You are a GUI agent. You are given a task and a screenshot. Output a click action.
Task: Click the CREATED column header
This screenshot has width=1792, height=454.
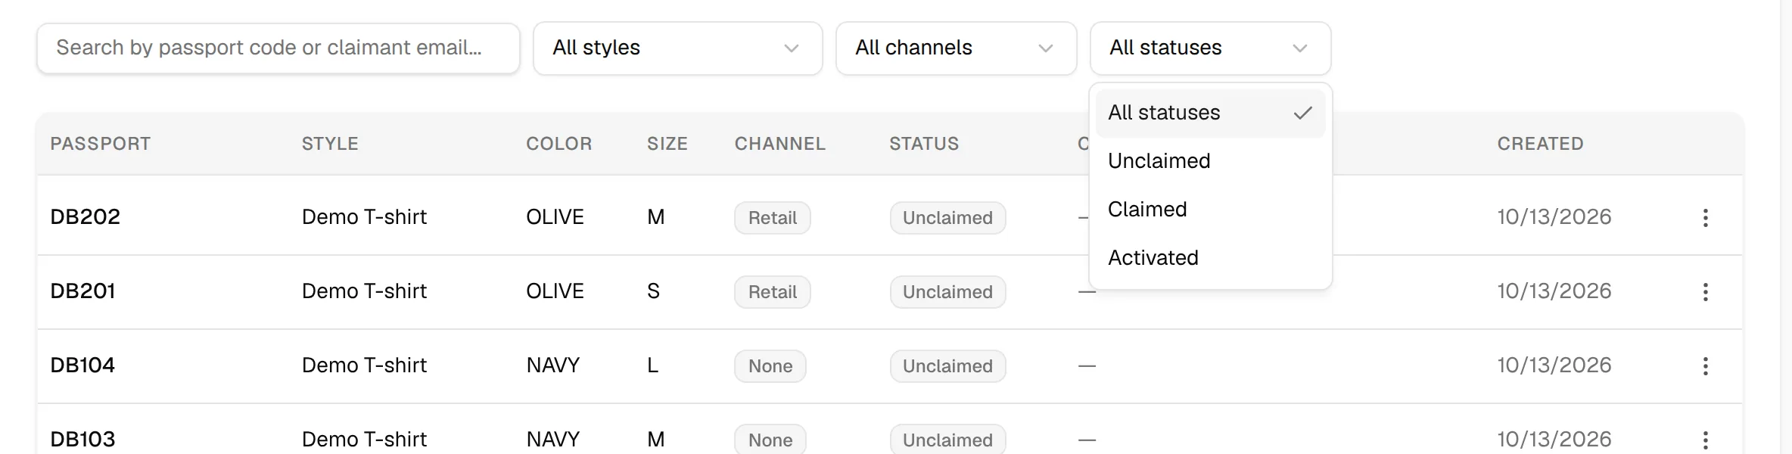1541,144
